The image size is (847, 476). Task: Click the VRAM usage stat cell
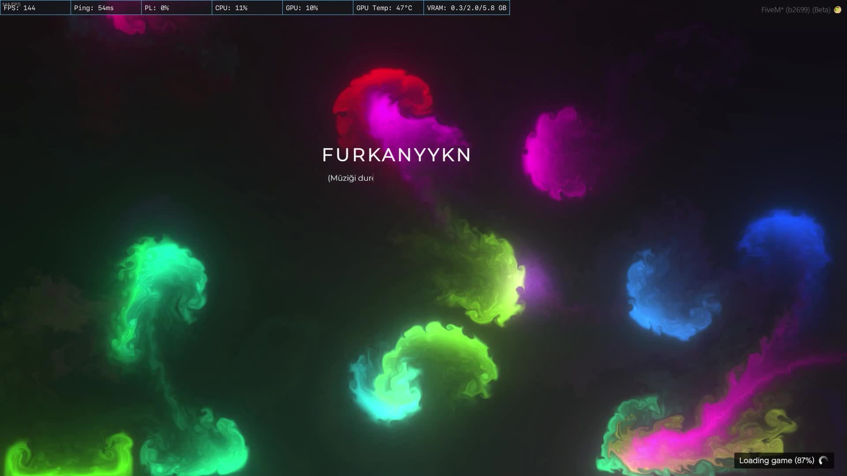tap(466, 8)
